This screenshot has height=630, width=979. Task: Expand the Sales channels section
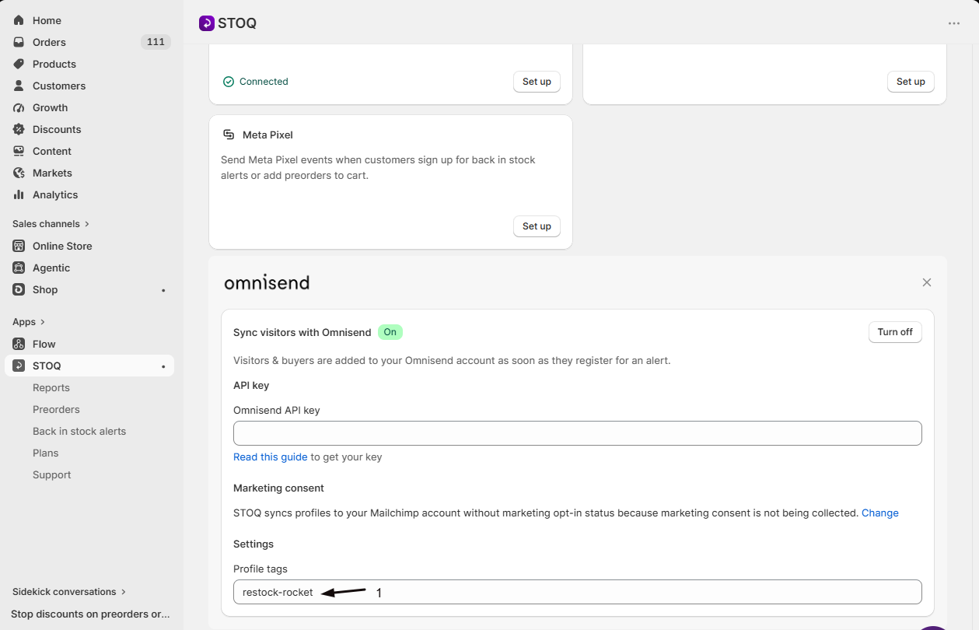pos(51,224)
